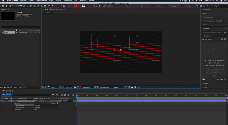Collapse the Contenido group

coord(12,103)
